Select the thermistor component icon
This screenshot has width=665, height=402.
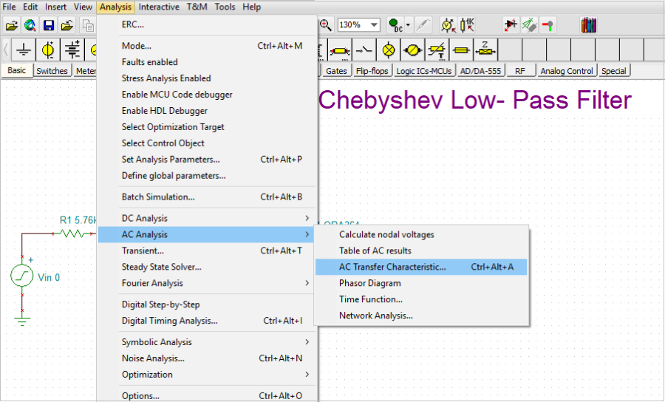tap(437, 50)
